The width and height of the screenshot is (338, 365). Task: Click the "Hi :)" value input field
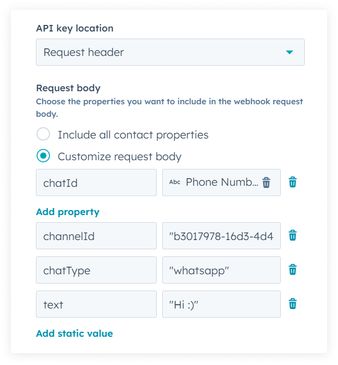point(222,304)
